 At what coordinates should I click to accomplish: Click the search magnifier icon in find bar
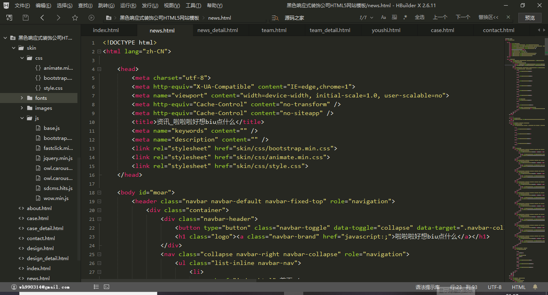pos(275,18)
